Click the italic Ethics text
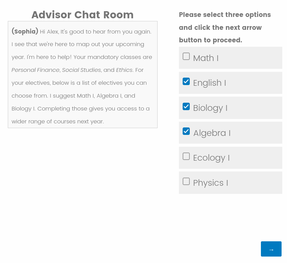This screenshot has width=287, height=263. (124, 70)
